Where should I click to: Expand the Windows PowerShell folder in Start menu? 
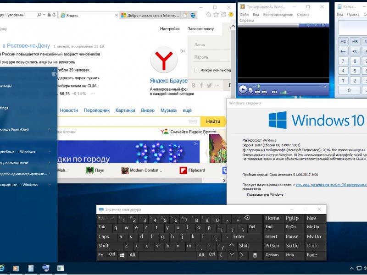click(50, 130)
